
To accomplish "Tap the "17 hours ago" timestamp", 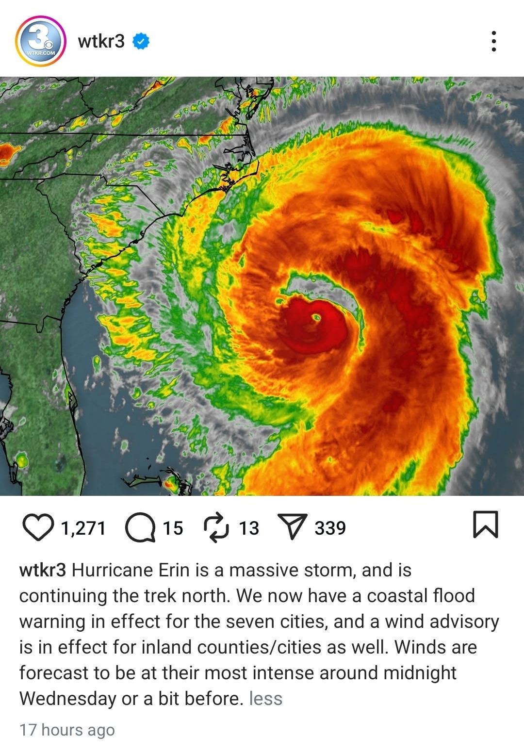I will coord(67,730).
